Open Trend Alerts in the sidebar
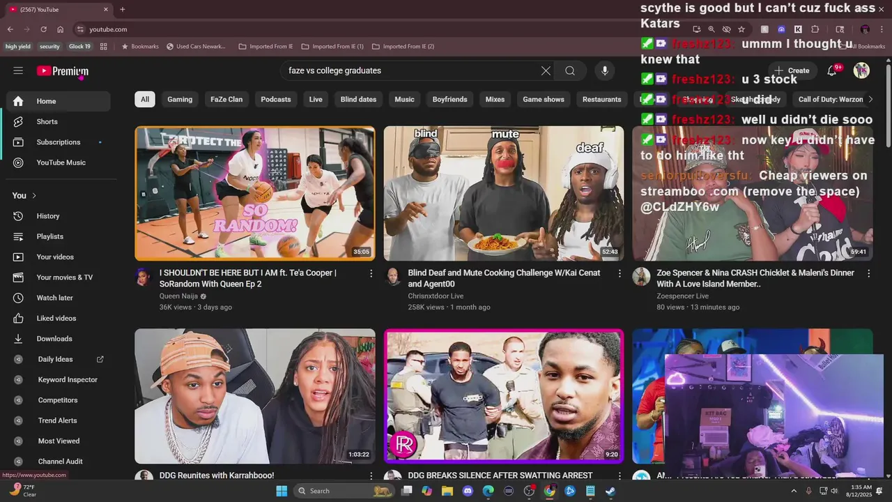The image size is (892, 502). [x=59, y=420]
